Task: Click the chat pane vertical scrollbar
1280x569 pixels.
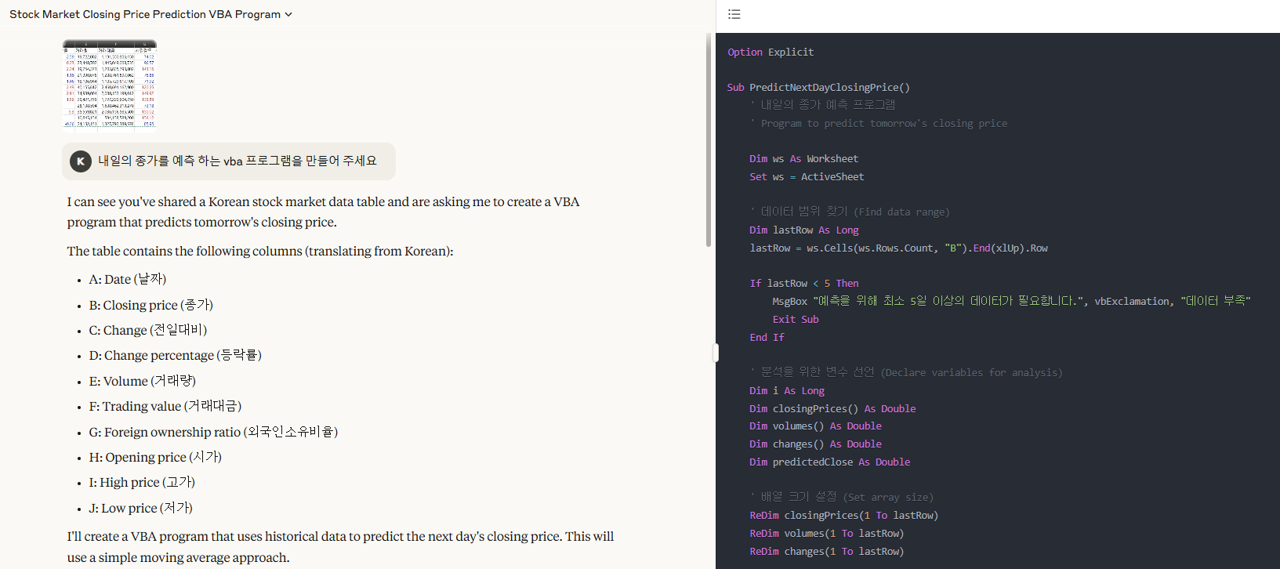Action: 709,141
